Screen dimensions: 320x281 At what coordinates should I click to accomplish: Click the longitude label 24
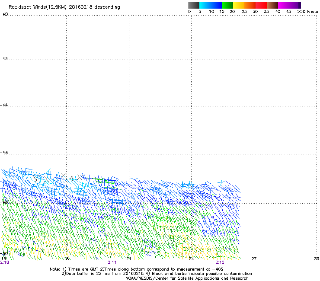click(191, 259)
